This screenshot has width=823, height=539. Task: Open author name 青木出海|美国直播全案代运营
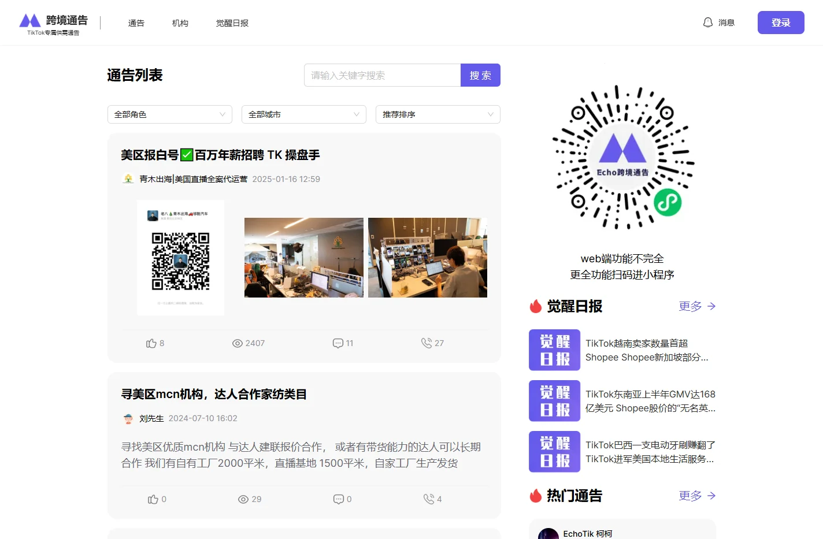(194, 179)
